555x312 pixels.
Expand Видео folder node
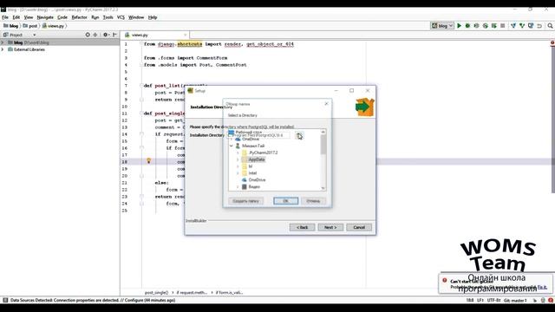point(238,186)
